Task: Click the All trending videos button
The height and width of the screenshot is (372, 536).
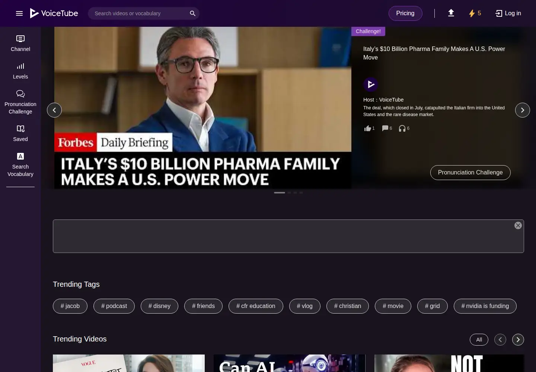Action: point(479,340)
